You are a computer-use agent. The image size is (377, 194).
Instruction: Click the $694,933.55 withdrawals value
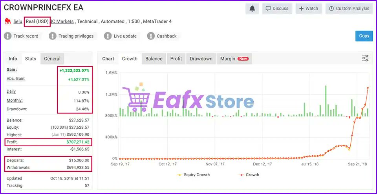(78, 168)
